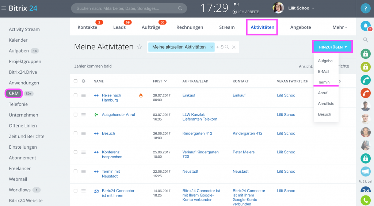Click the filter search magnifier icon

(x=226, y=47)
